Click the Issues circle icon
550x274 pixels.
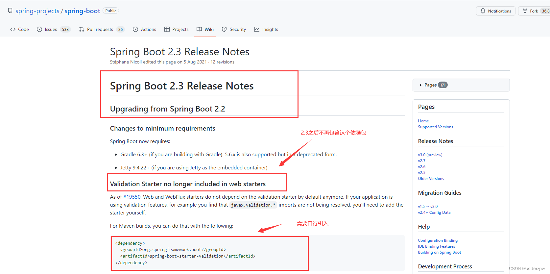39,29
